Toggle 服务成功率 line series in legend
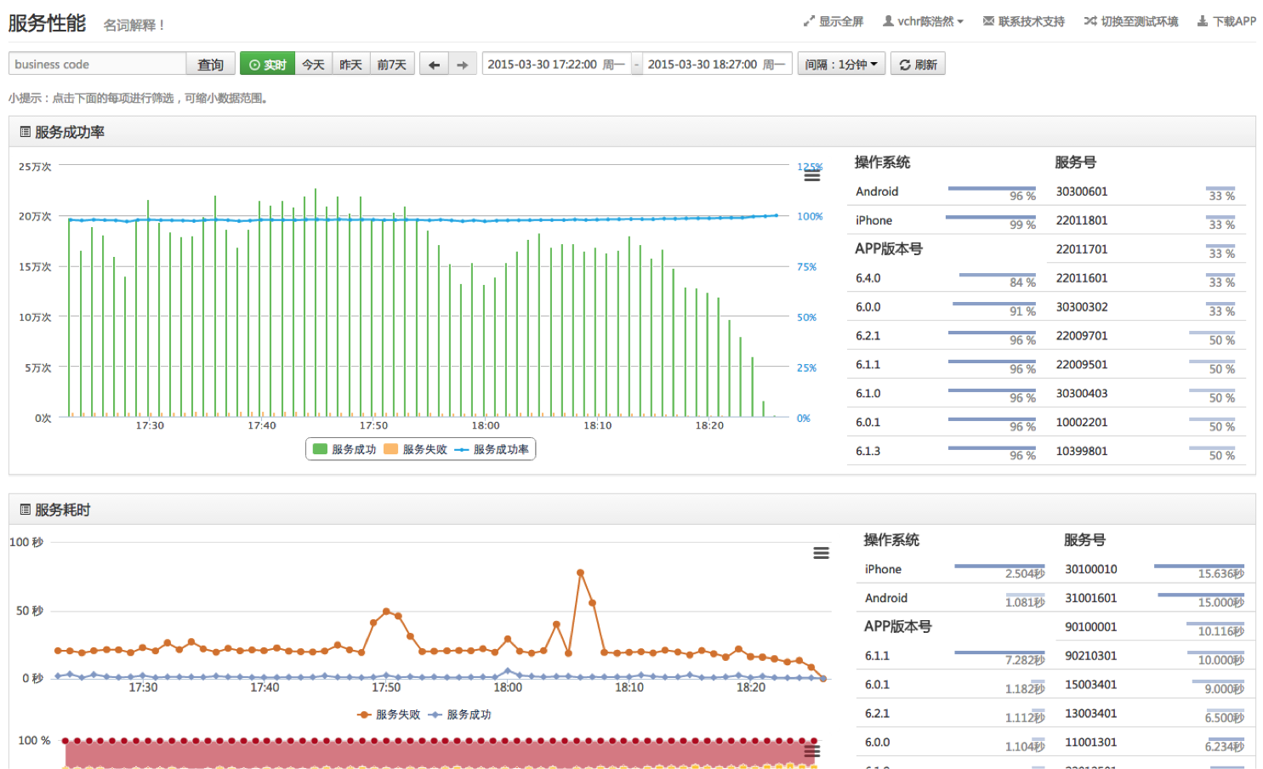The width and height of the screenshot is (1263, 769). [492, 449]
